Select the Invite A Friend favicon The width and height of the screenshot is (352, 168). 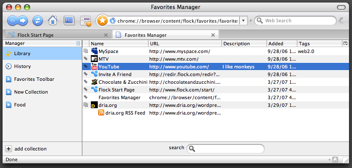point(94,74)
